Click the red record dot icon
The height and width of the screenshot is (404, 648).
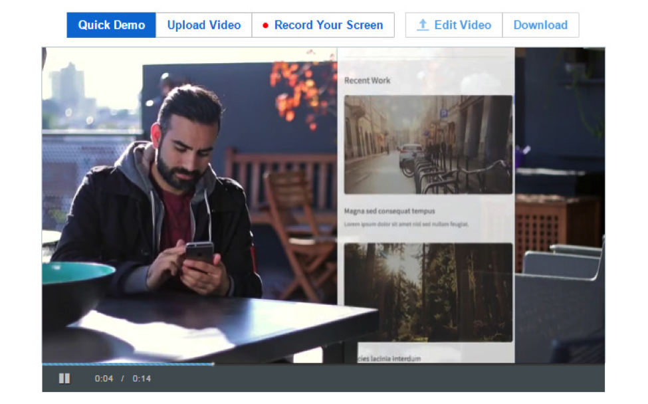point(265,26)
